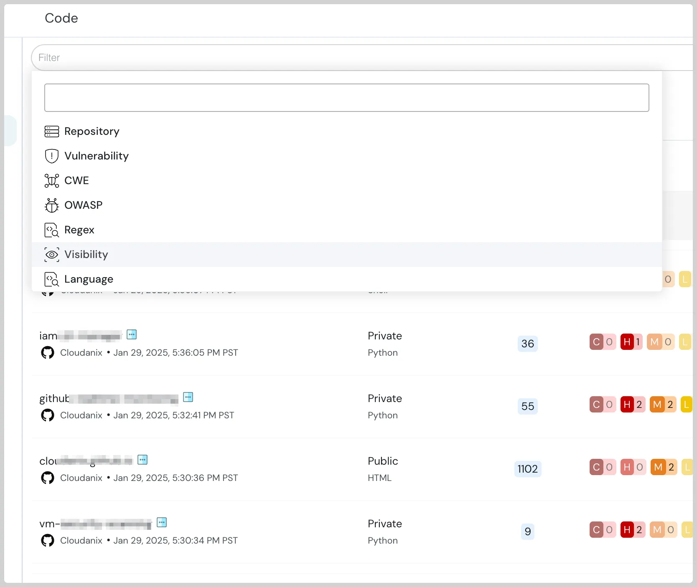Viewport: 697px width, 587px height.
Task: Click the blue badge next to the vm- repository name
Action: (161, 522)
